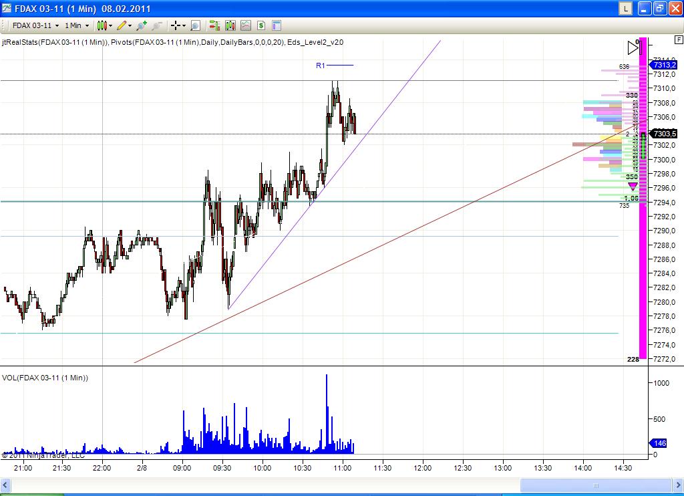Image resolution: width=684 pixels, height=496 pixels.
Task: Expand the crosshair tool dropdown arrow
Action: 183,25
